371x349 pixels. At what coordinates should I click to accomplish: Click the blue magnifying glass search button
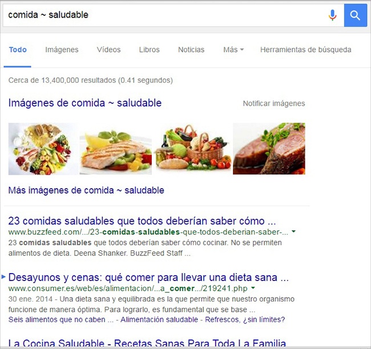click(x=355, y=15)
